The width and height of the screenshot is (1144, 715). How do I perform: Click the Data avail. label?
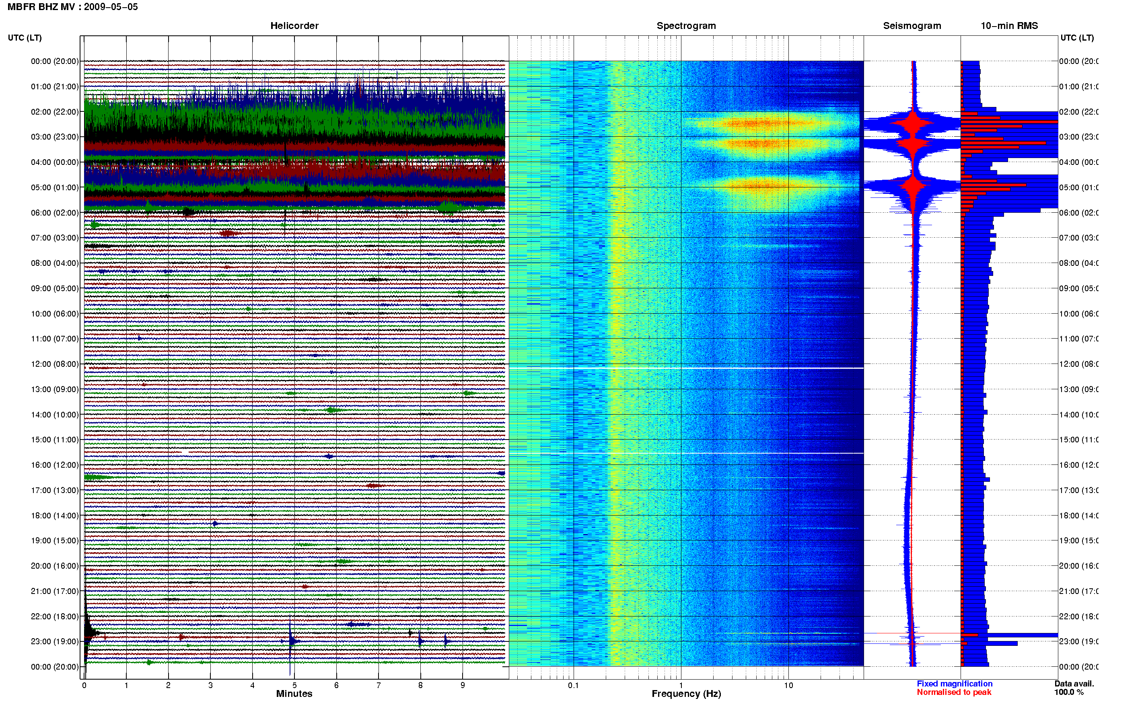coord(1074,684)
